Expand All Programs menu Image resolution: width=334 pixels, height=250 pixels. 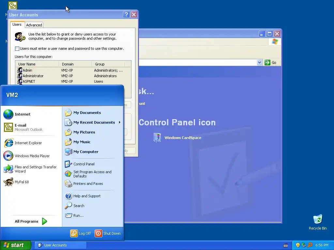(31, 221)
